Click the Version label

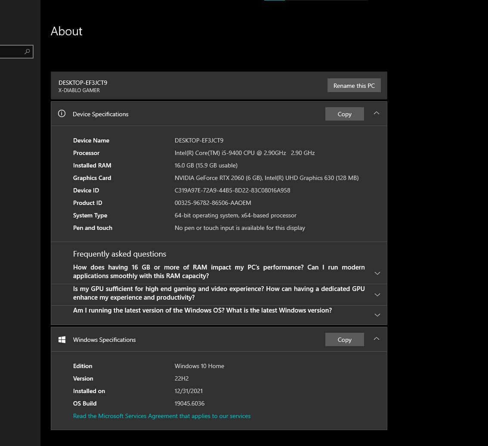click(83, 378)
